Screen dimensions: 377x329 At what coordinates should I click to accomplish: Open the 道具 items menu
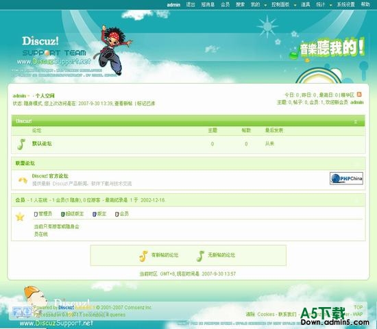tap(305, 4)
